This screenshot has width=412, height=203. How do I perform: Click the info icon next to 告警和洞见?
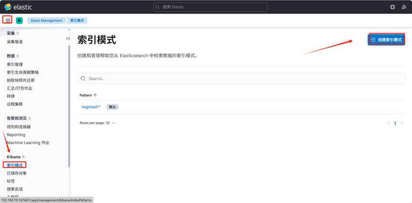tap(30, 119)
